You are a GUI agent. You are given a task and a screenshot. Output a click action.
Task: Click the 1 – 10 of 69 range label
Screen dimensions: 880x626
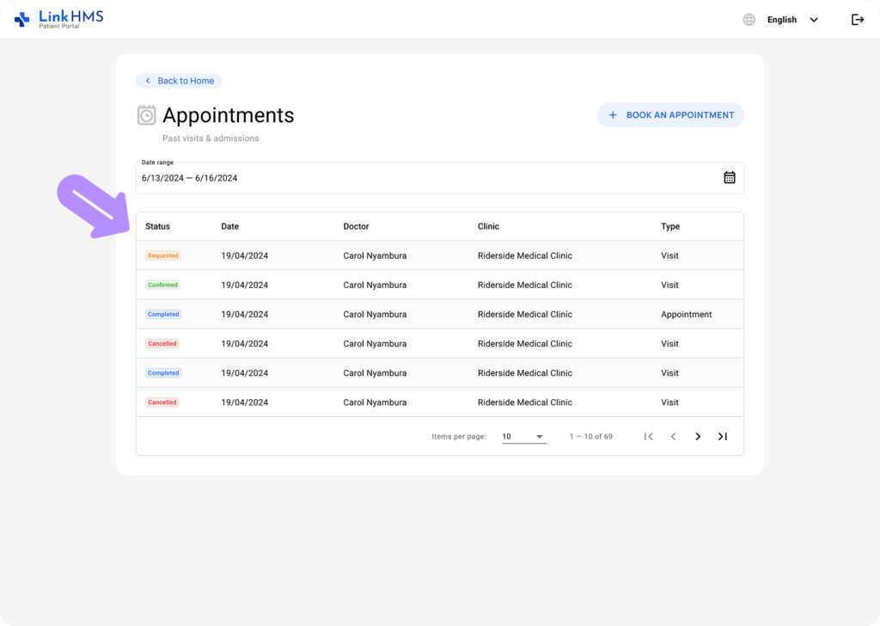tap(591, 436)
